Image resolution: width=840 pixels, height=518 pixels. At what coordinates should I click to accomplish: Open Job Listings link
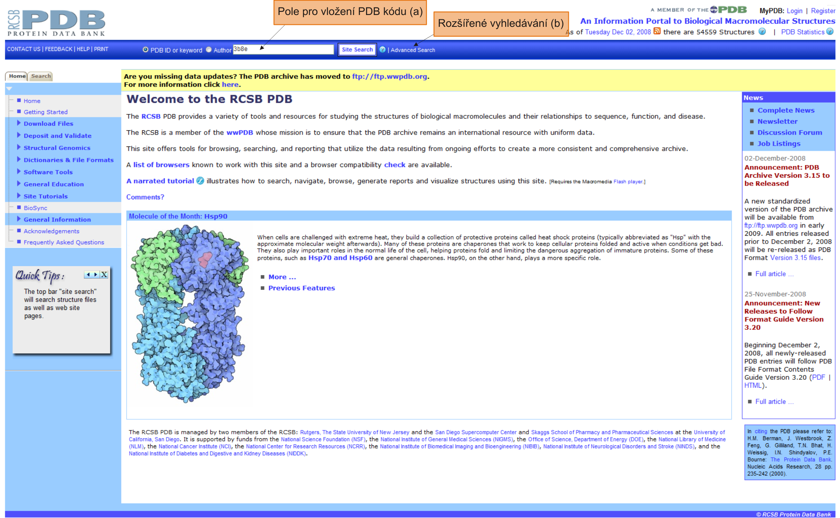[x=779, y=144]
